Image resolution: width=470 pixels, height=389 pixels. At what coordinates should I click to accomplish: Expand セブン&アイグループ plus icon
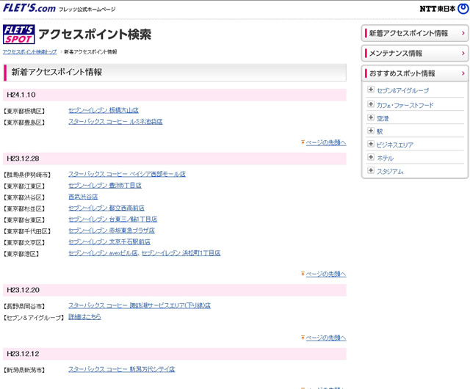(371, 90)
